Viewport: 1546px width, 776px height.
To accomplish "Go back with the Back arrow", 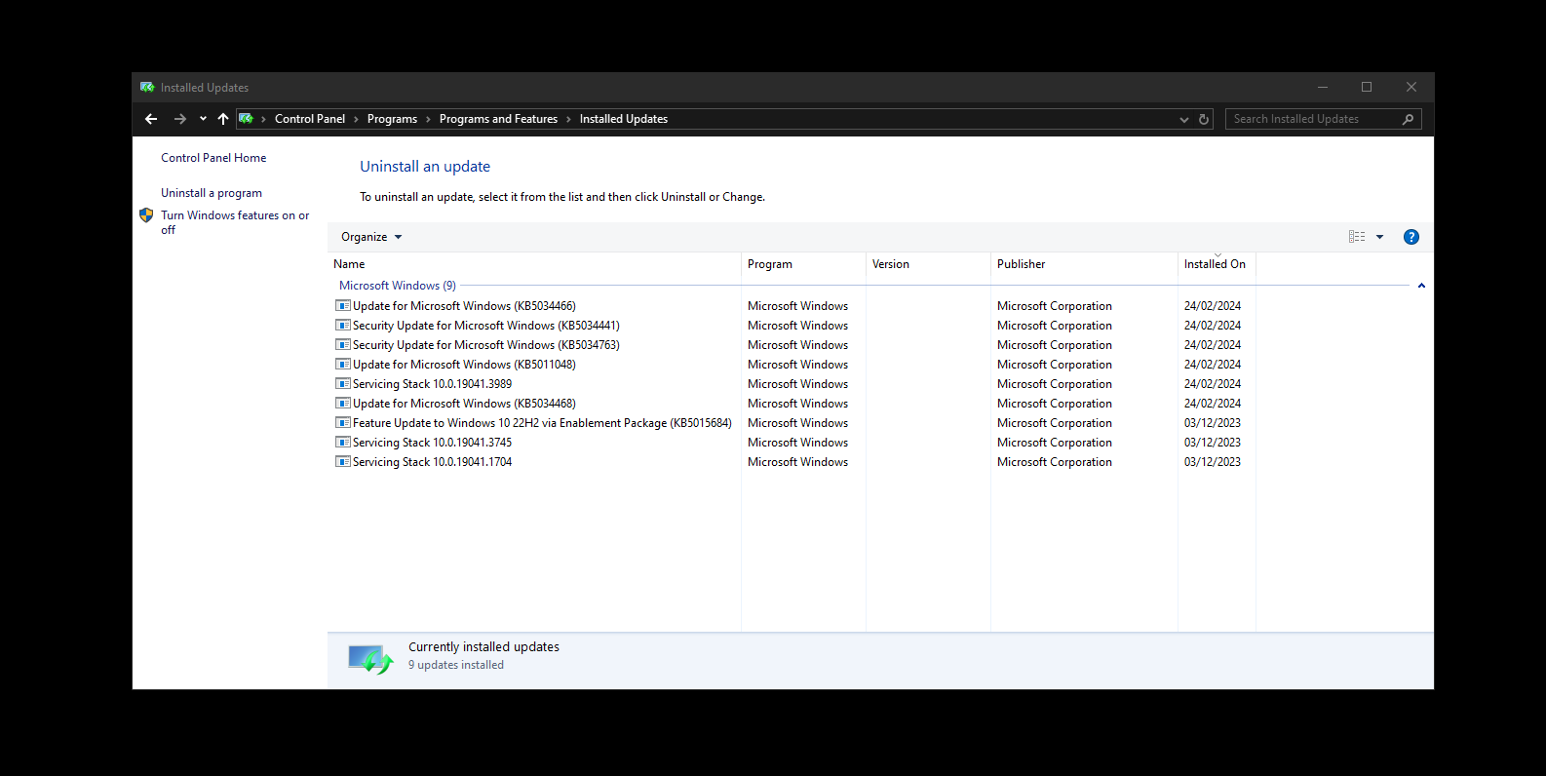I will (151, 119).
